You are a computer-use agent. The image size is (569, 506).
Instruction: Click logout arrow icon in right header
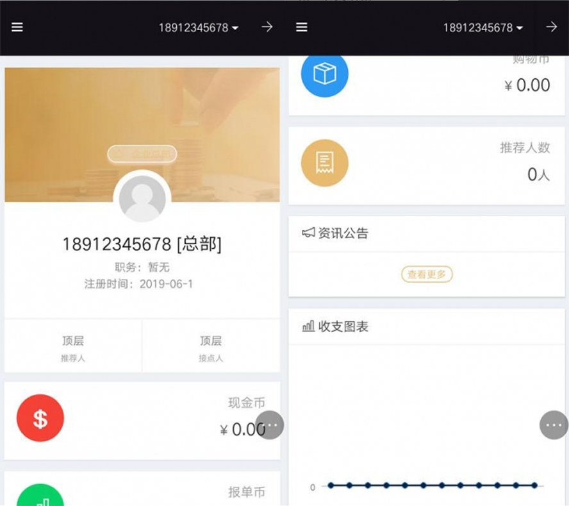[x=552, y=27]
